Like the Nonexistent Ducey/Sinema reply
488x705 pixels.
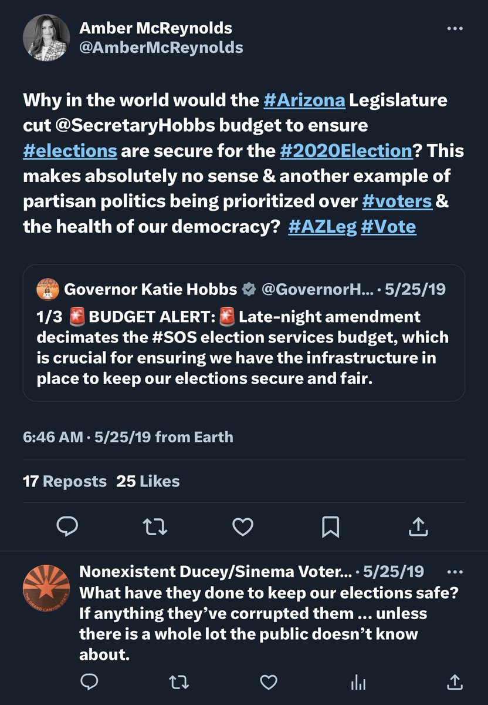(269, 681)
